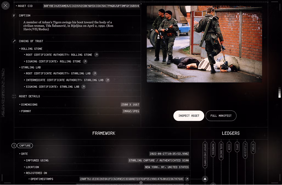Select the Numbers ledger label
282x185 pixels.
(213, 149)
